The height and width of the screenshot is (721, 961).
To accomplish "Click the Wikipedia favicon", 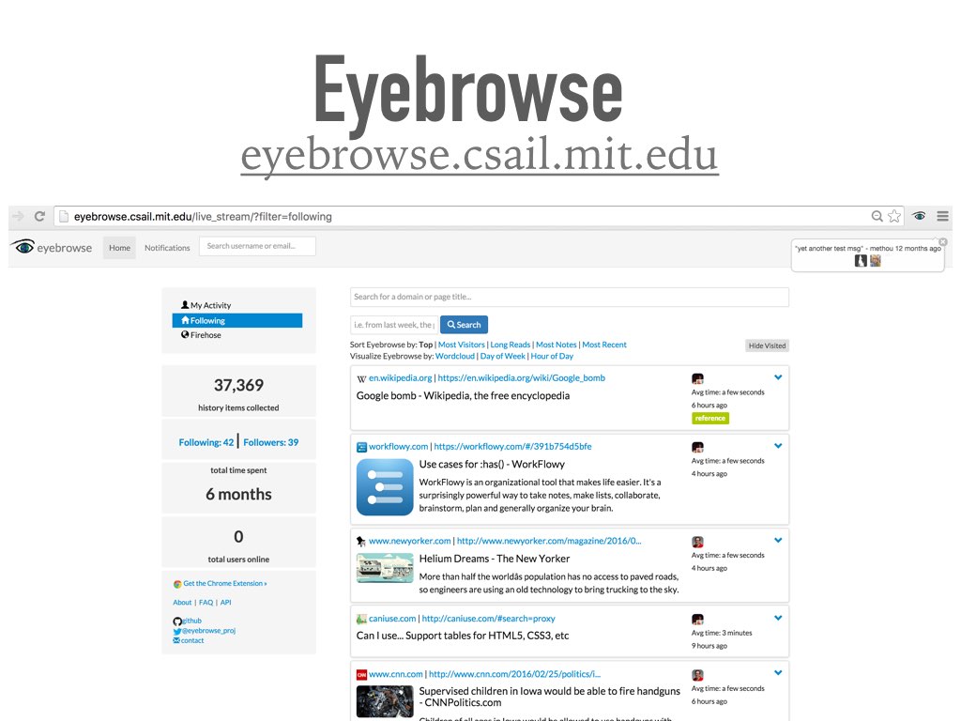I will (361, 379).
